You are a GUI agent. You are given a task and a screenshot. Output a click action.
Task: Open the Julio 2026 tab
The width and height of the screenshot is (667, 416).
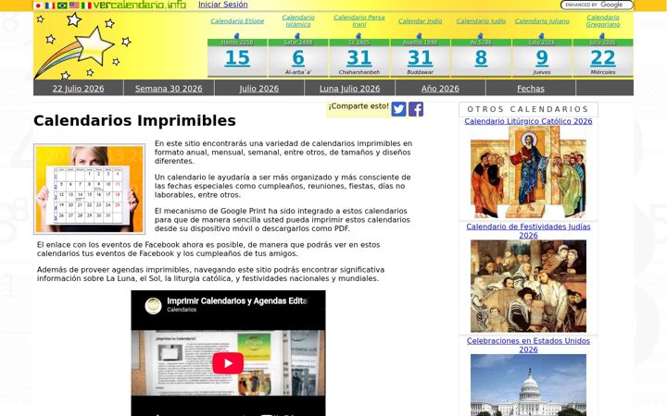(259, 89)
